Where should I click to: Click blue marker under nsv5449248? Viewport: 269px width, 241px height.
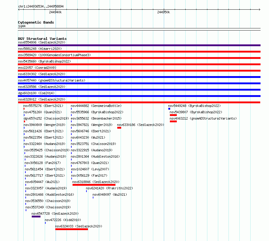tap(169, 109)
